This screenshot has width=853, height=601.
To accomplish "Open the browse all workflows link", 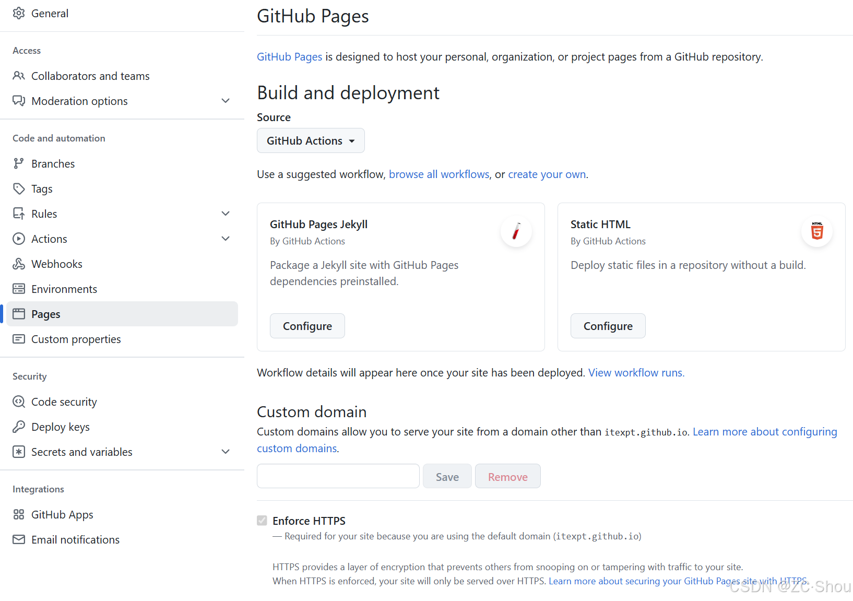I will 439,174.
